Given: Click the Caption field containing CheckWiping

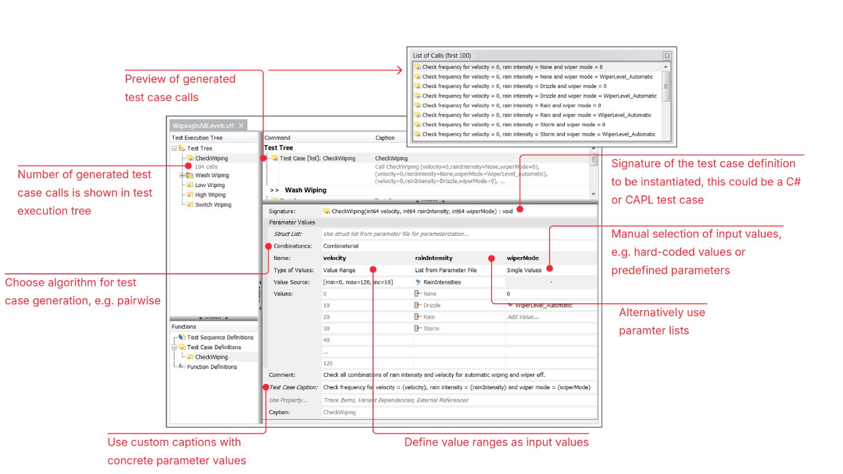Looking at the screenshot, I should pyautogui.click(x=459, y=412).
